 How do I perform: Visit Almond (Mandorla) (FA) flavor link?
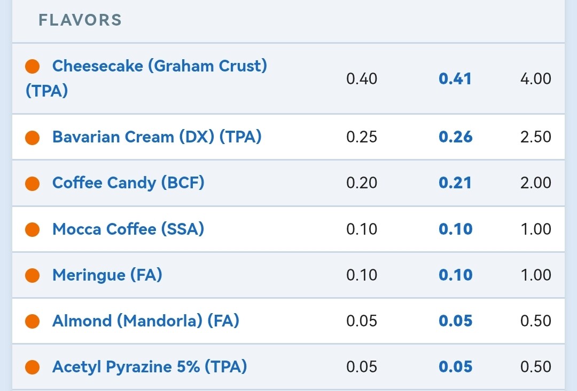point(146,321)
